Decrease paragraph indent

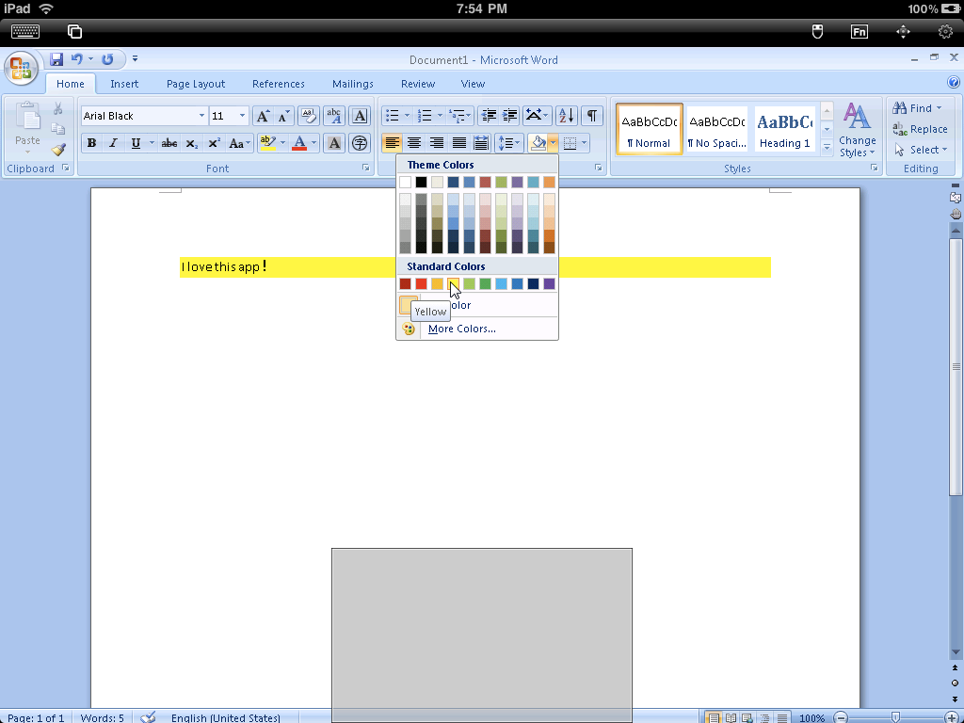tap(489, 116)
